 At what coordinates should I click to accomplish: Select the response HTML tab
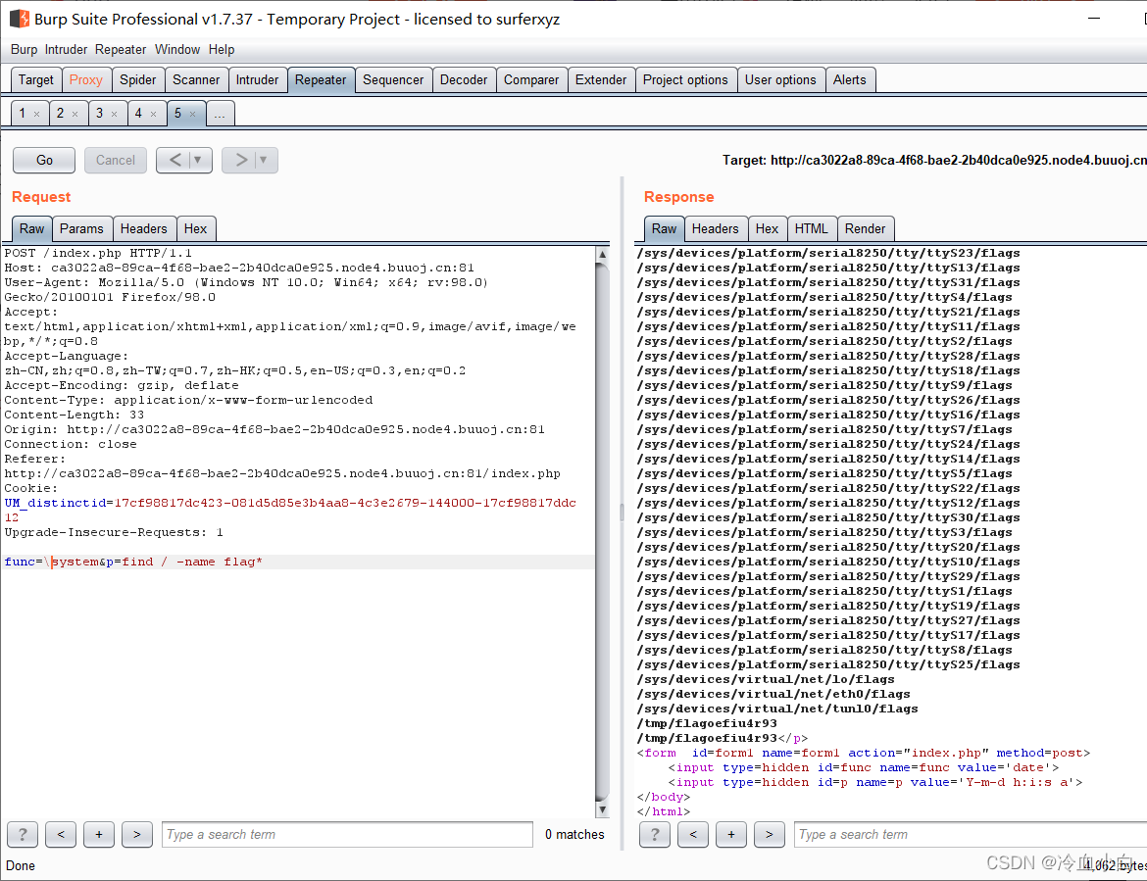click(x=812, y=229)
